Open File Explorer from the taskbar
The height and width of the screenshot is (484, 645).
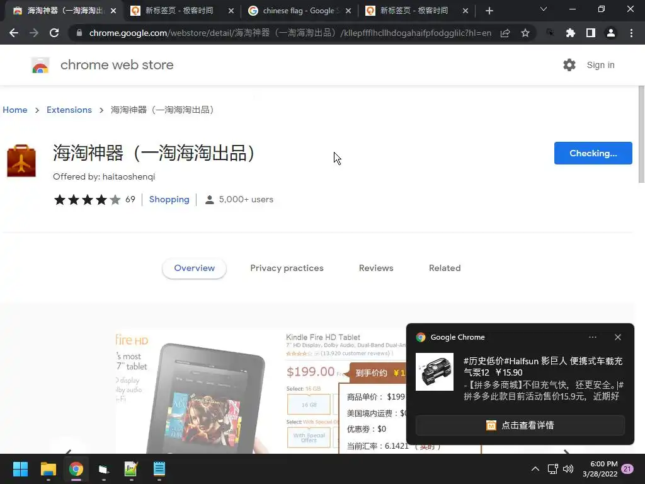pos(48,469)
